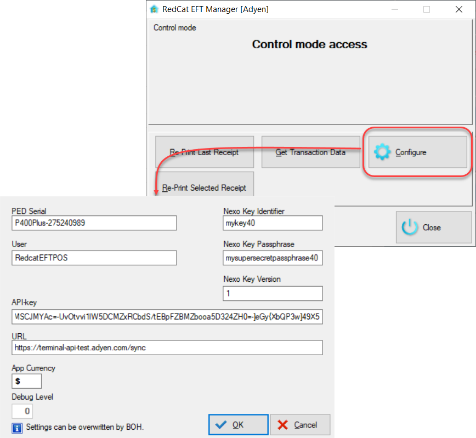Click Get Transaction Data

[x=310, y=152]
